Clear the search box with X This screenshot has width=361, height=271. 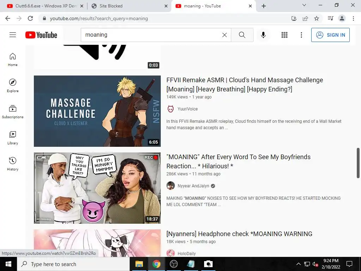(225, 35)
